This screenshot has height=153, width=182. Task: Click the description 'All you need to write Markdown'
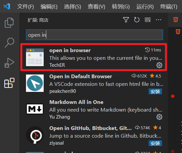click(106, 110)
